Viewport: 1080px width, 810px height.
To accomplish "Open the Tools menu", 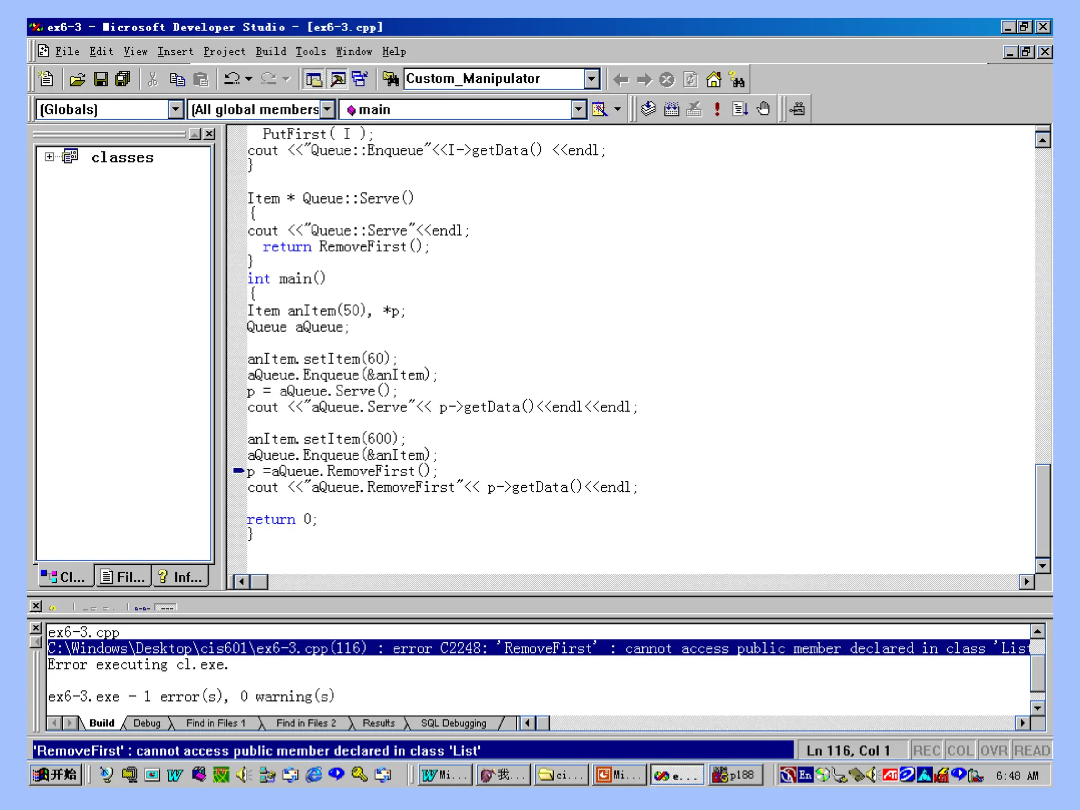I will 311,51.
